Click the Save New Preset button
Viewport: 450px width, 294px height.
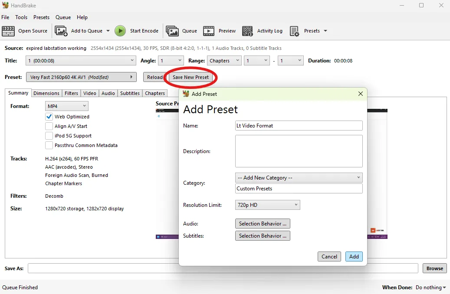point(191,77)
